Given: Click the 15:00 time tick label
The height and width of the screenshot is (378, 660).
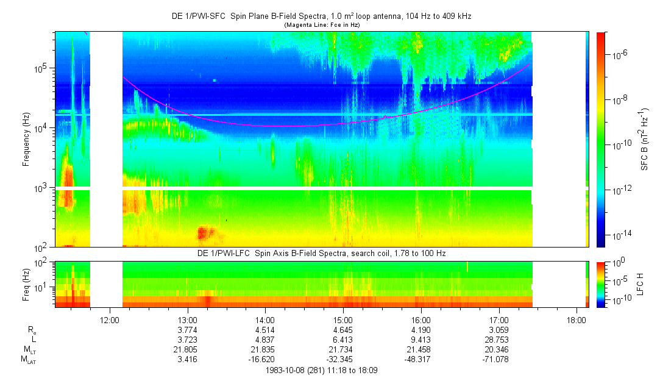Looking at the screenshot, I should click(x=343, y=320).
